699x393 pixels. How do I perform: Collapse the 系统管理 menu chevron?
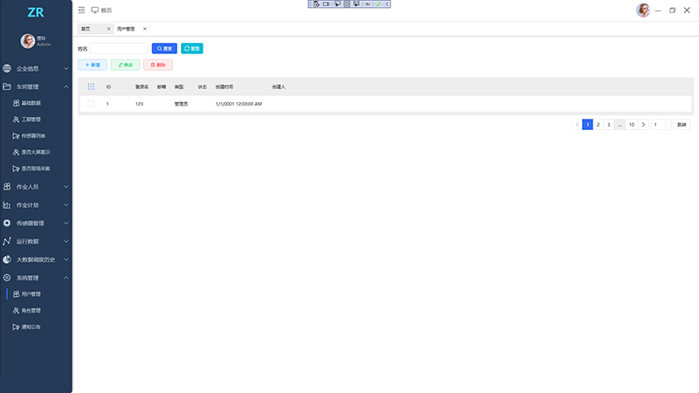point(66,278)
